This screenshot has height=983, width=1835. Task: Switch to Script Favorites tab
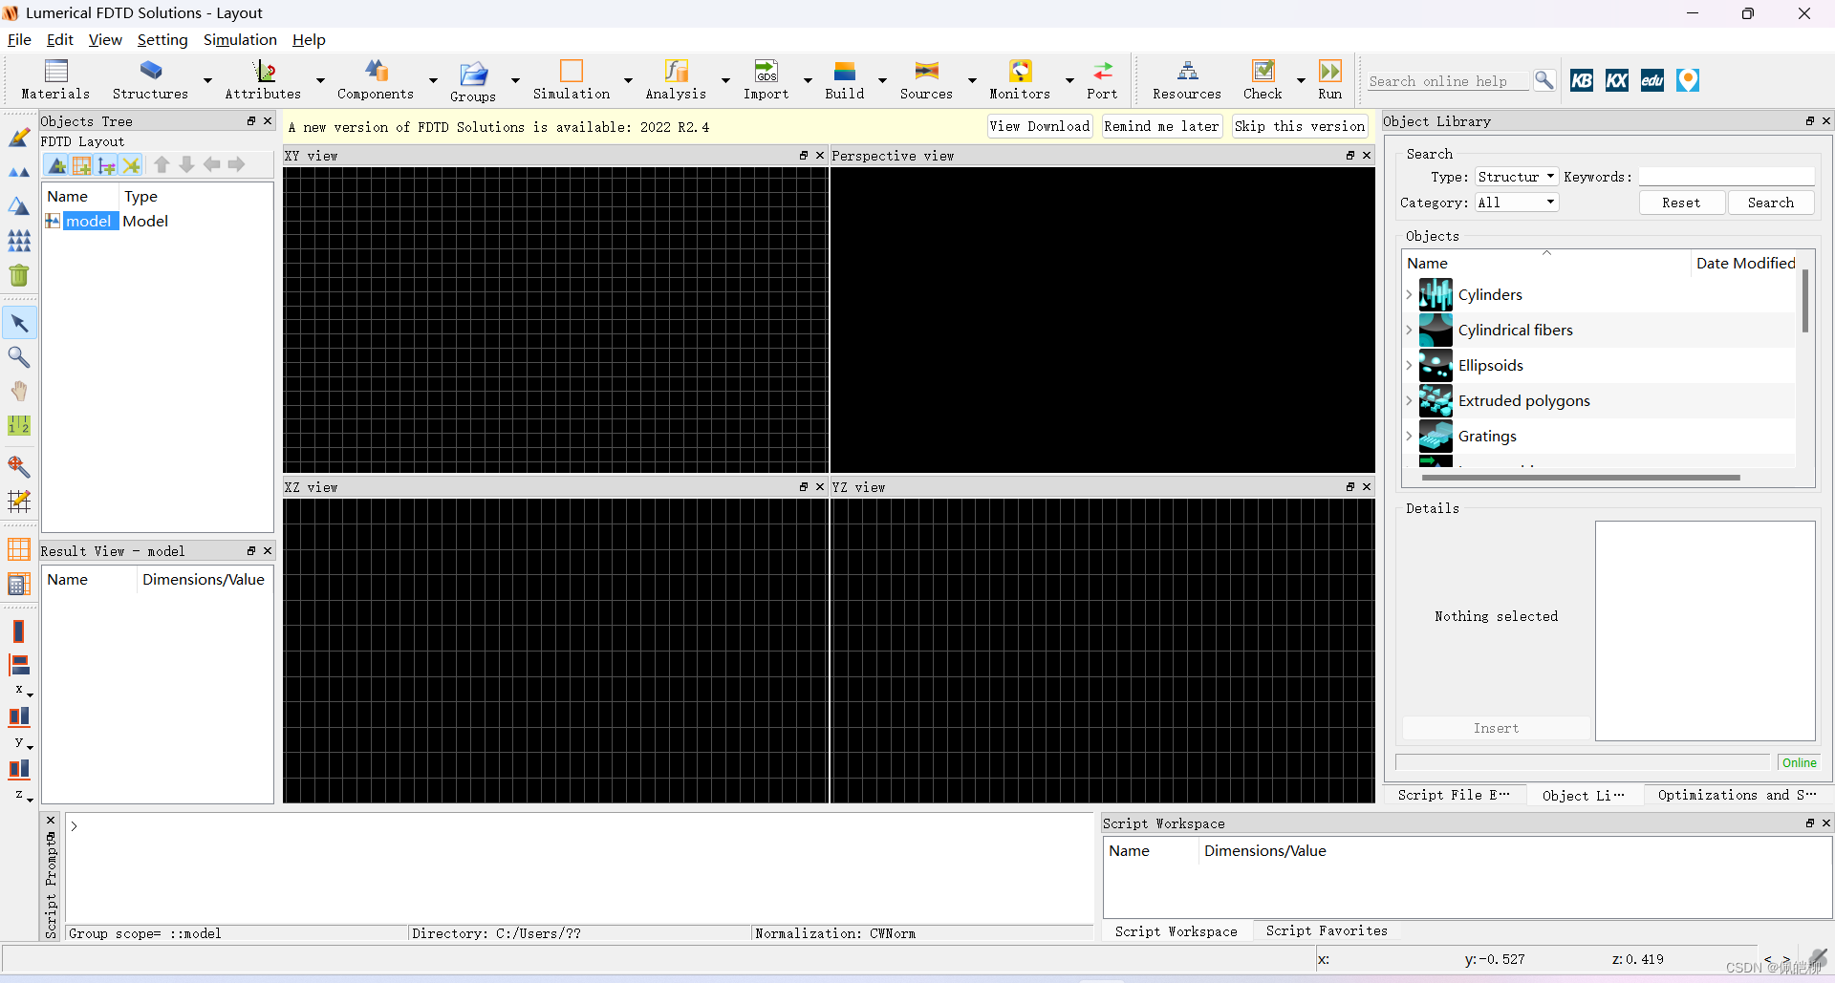[x=1327, y=930]
